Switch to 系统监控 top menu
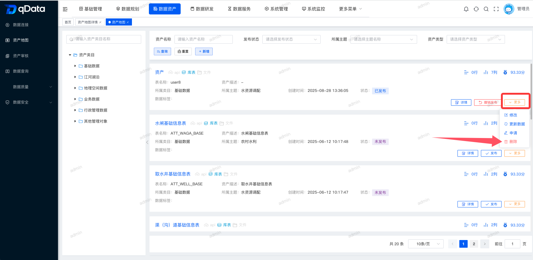Image resolution: width=533 pixels, height=260 pixels. 314,9
